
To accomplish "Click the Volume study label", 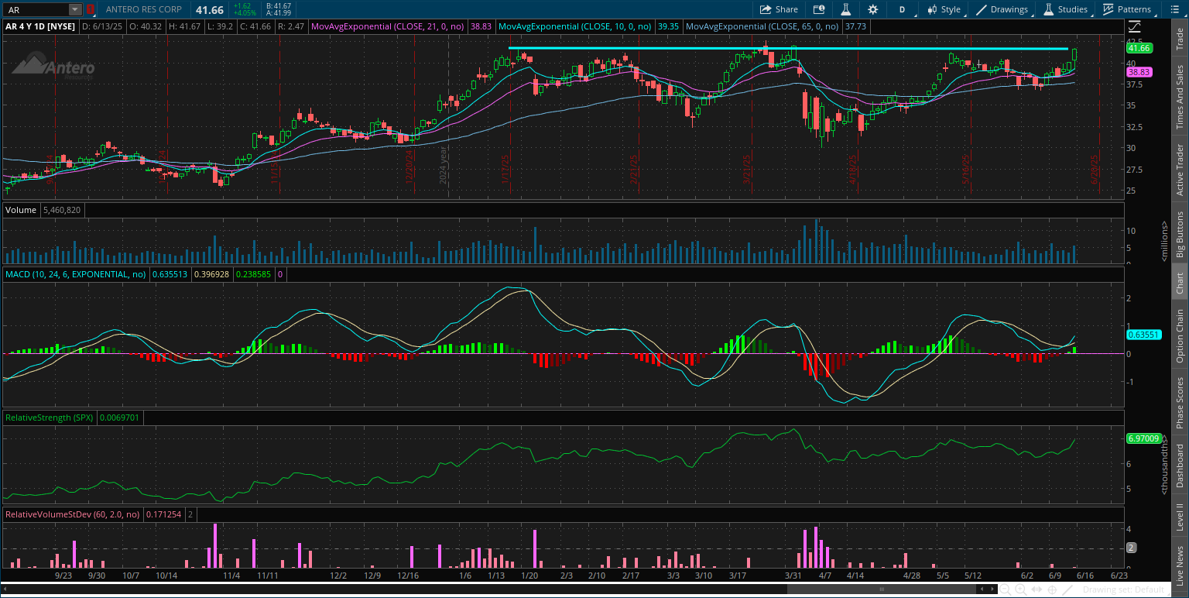I will [x=20, y=210].
